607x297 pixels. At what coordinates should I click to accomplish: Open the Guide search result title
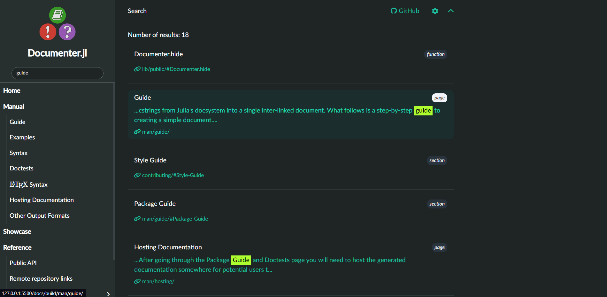[x=142, y=98]
